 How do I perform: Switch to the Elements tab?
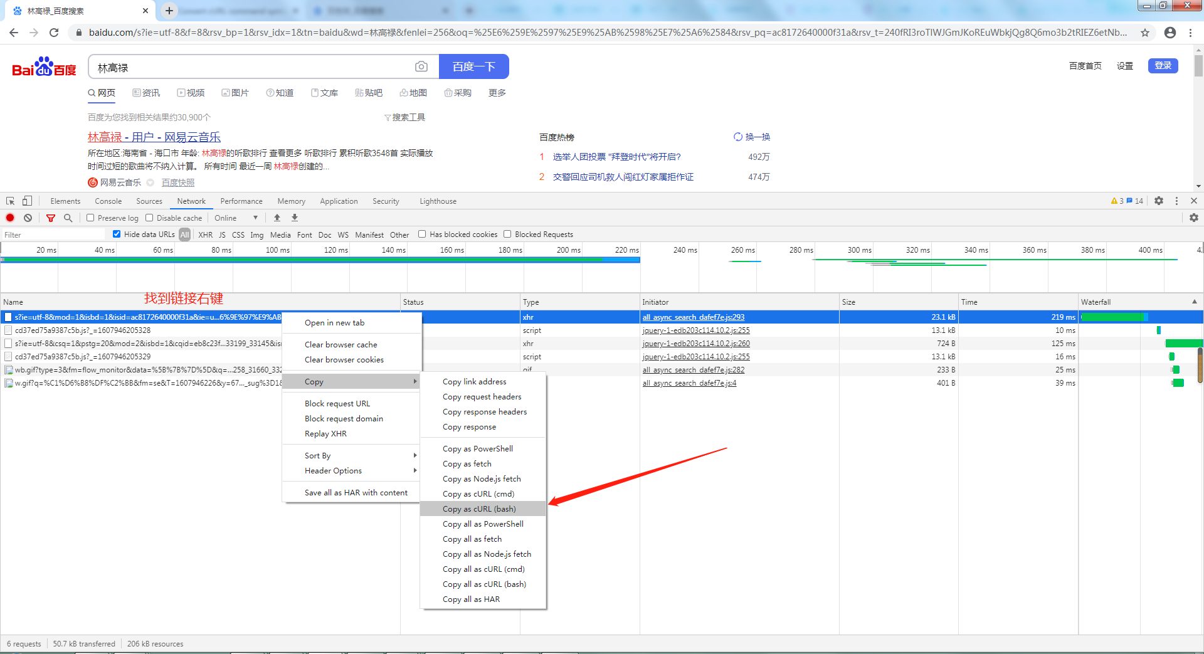(x=65, y=201)
